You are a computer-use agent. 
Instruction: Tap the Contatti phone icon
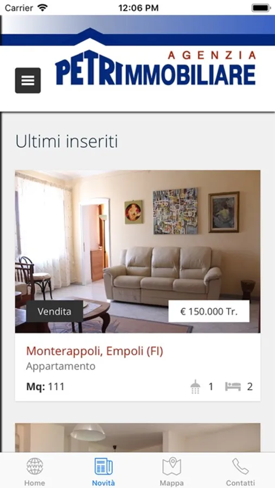[240, 466]
